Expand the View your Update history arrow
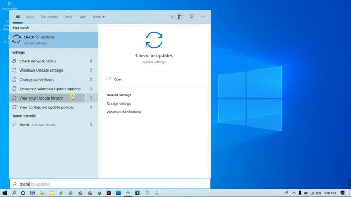The height and width of the screenshot is (197, 351). pos(91,98)
